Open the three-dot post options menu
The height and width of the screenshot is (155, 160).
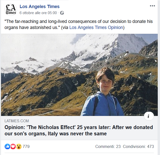tap(152, 6)
